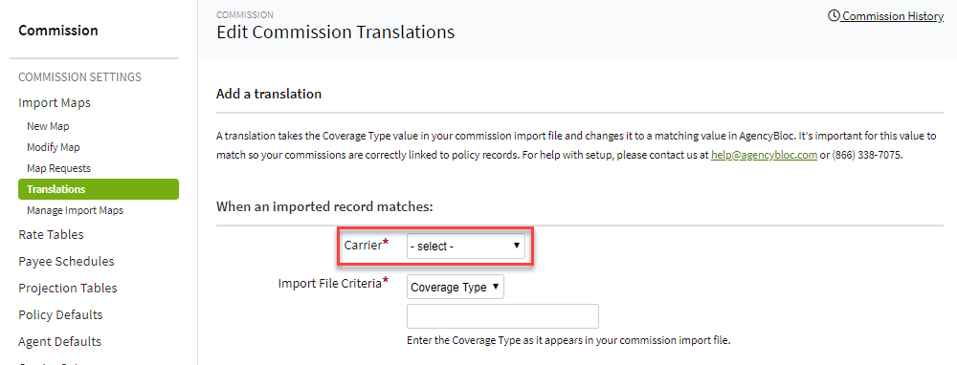Viewport: 957px width, 365px height.
Task: Open Payee Schedules section
Action: (x=67, y=262)
